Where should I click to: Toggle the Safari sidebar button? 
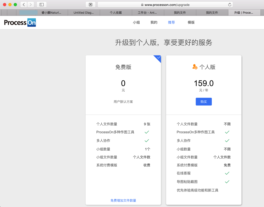tap(41, 5)
